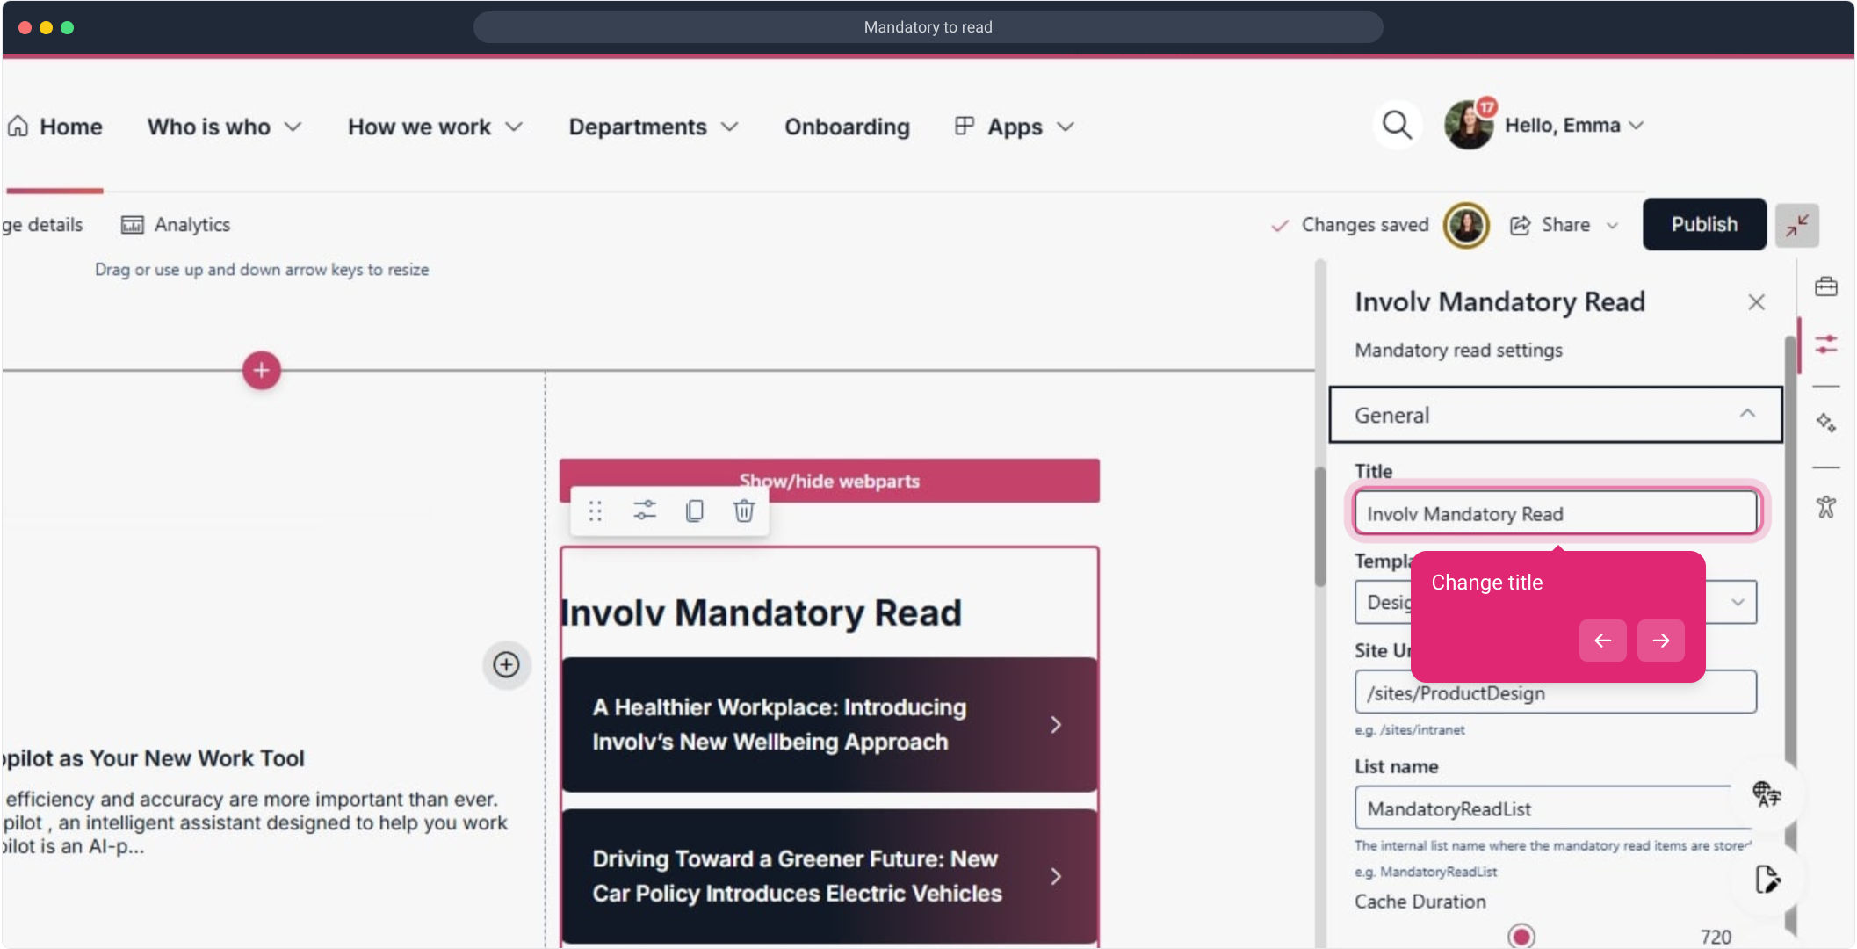The height and width of the screenshot is (949, 1857).
Task: Click the Involv Mandatory Read web part heading
Action: 762,612
